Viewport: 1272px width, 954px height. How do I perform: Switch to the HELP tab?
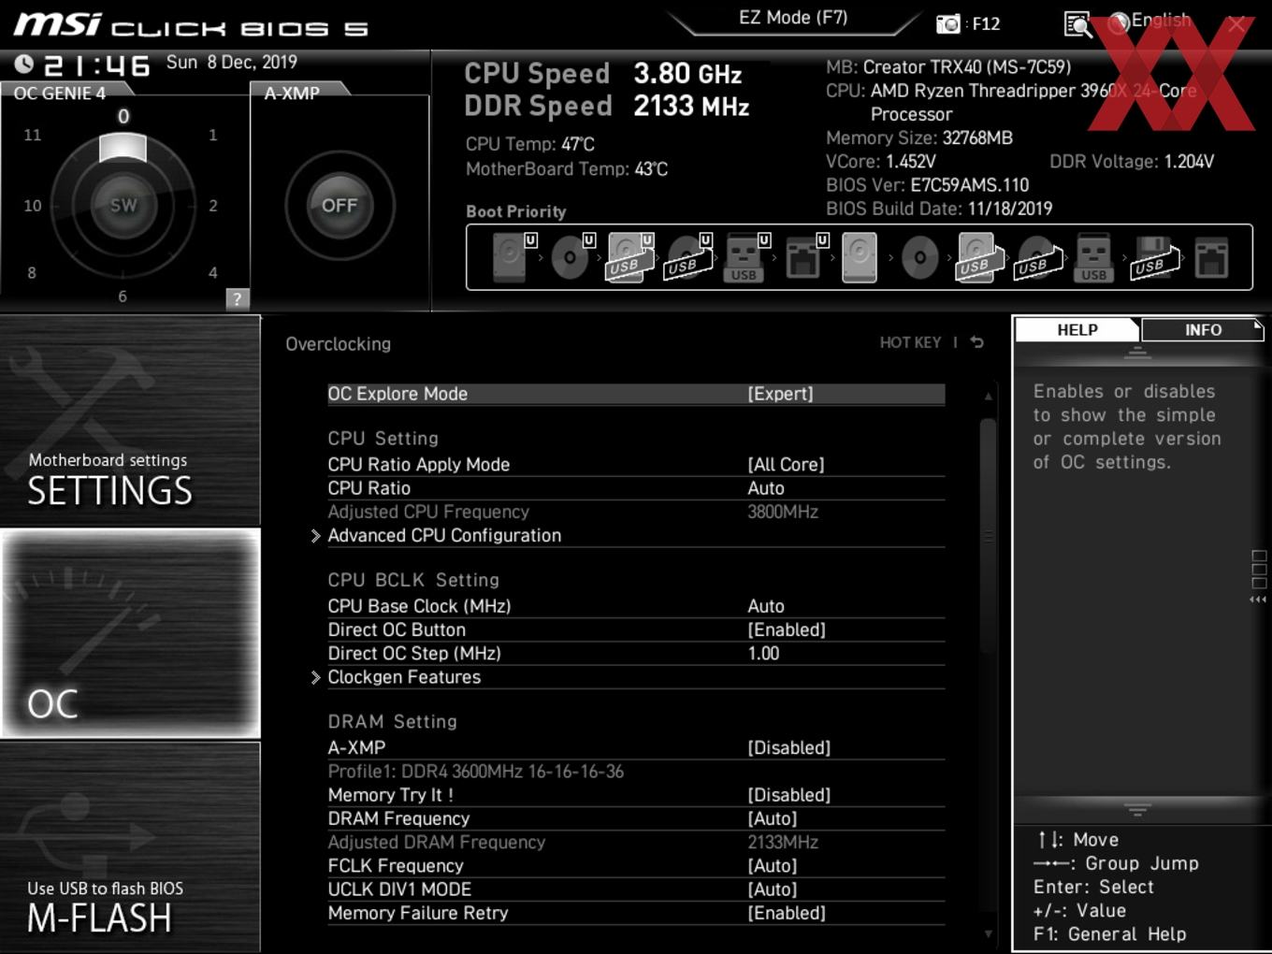point(1077,329)
